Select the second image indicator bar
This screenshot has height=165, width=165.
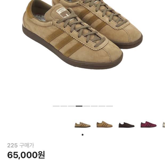point(64,106)
